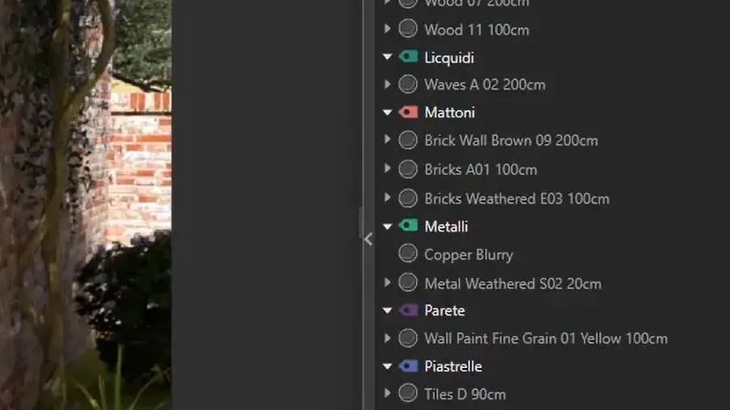The image size is (730, 410).
Task: Click the panel collapse arrow on divider
Action: click(x=369, y=239)
